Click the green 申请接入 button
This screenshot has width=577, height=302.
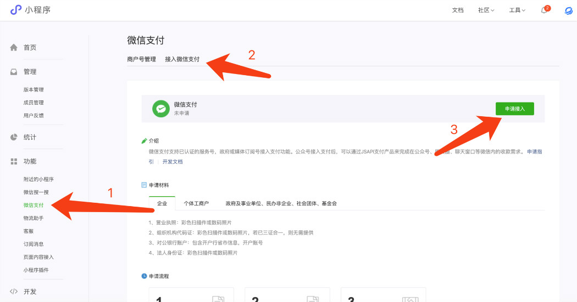(514, 109)
